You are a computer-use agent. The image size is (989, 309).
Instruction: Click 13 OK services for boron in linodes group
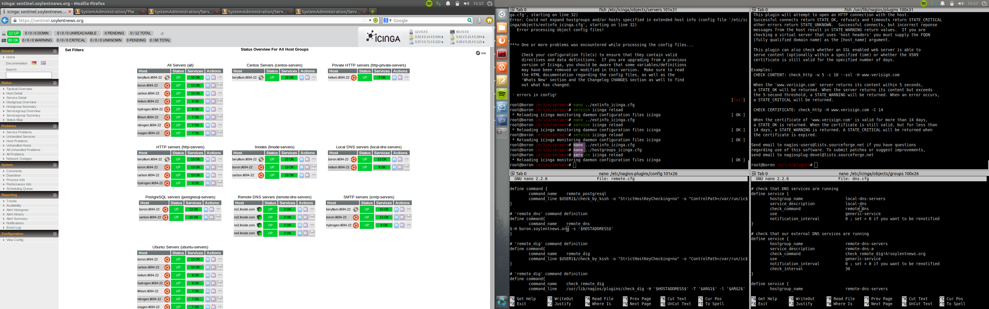point(289,167)
